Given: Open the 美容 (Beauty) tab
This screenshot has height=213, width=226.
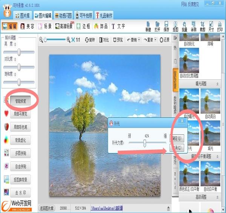Looking at the screenshot, I should tap(27, 26).
